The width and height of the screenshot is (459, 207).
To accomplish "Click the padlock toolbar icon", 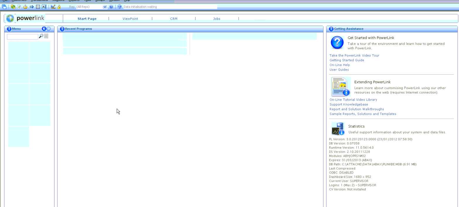I will (x=59, y=7).
